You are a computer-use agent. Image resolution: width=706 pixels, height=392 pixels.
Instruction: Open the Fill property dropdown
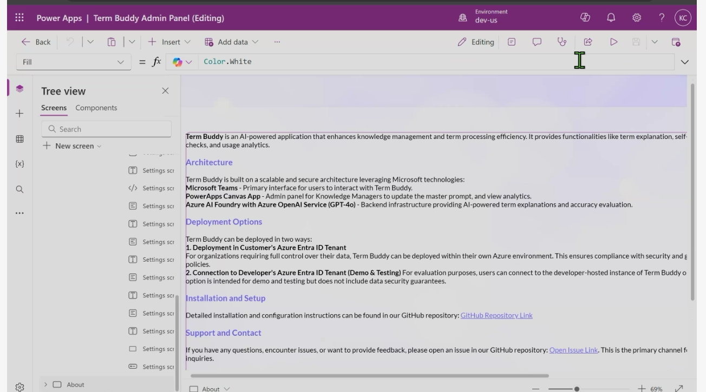point(74,62)
